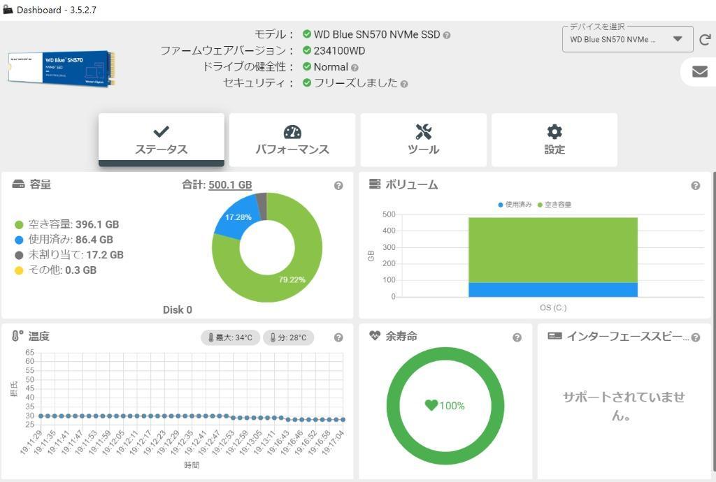Open the device selection dropdown
This screenshot has width=716, height=482.
click(627, 40)
